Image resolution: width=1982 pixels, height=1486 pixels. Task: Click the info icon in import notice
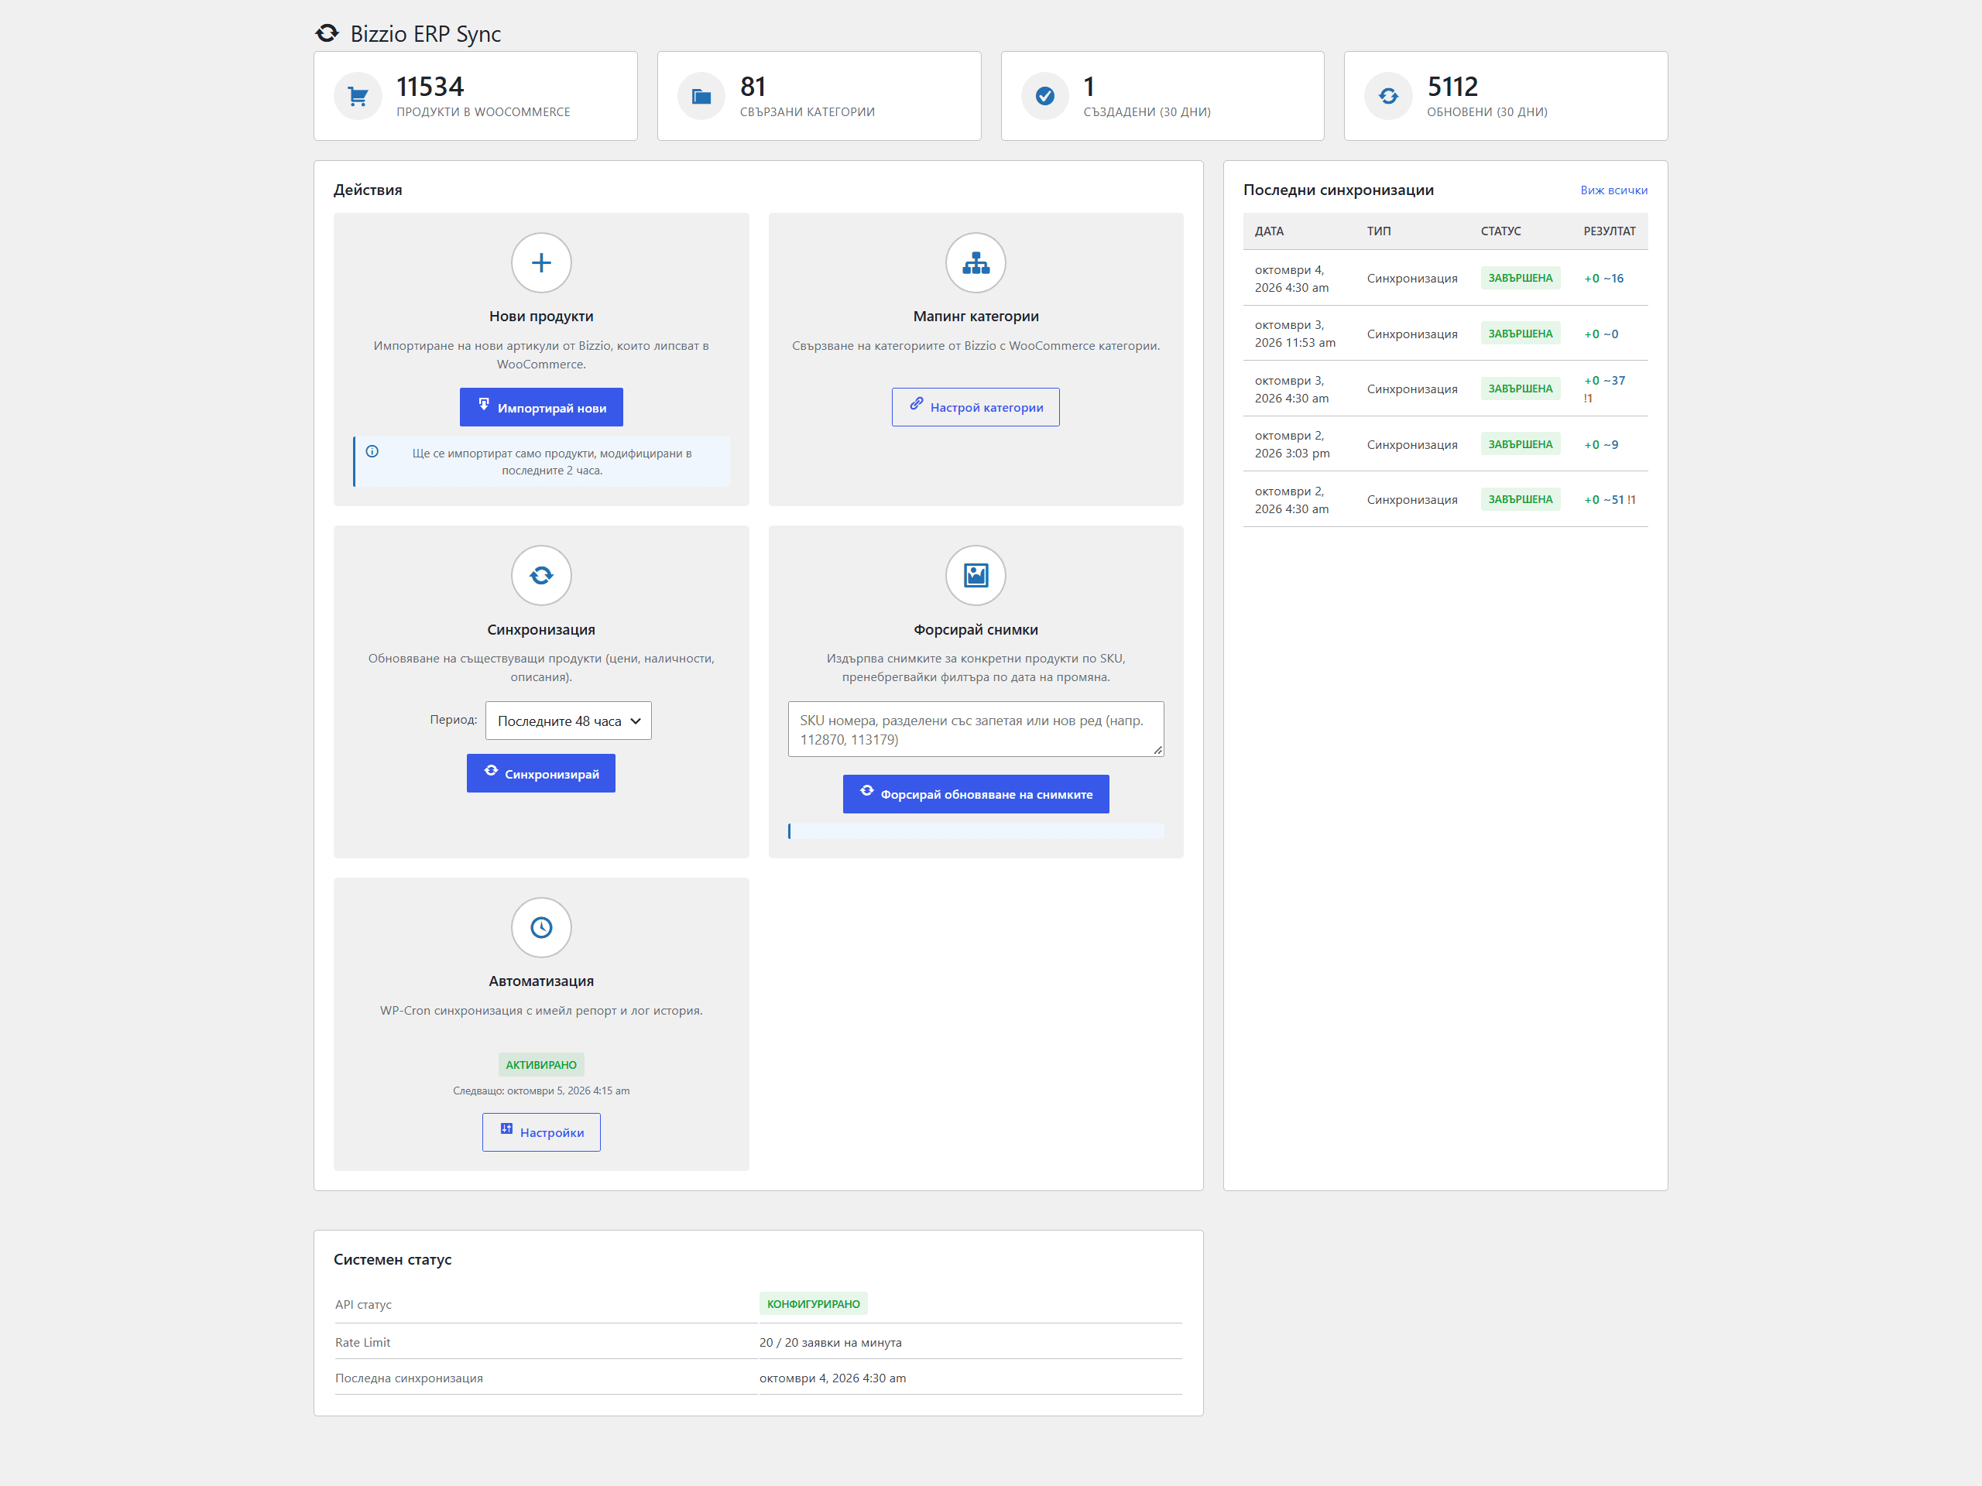click(372, 451)
